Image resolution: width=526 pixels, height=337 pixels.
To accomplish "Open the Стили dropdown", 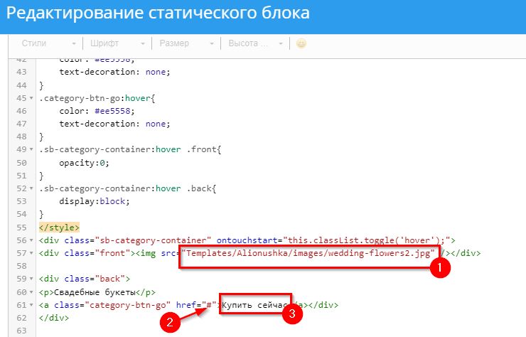I will [x=48, y=43].
